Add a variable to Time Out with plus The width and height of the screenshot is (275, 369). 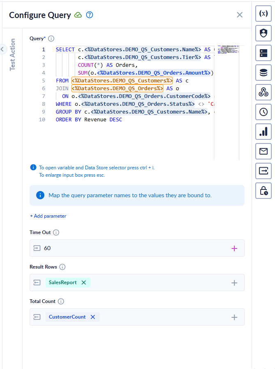[x=234, y=248]
